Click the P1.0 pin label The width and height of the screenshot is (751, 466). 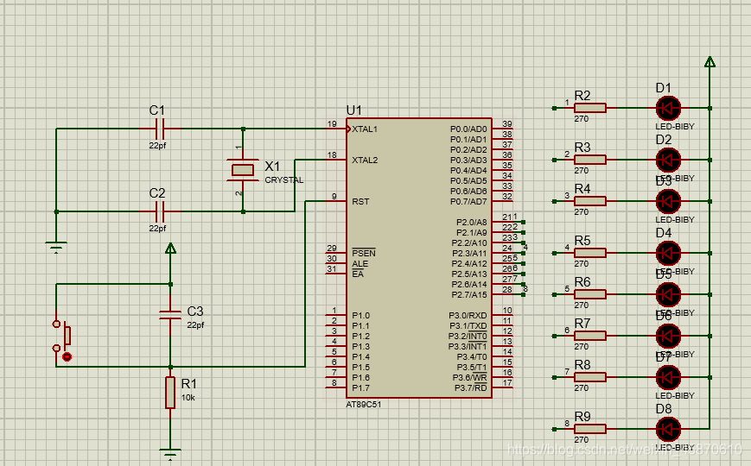pos(360,316)
